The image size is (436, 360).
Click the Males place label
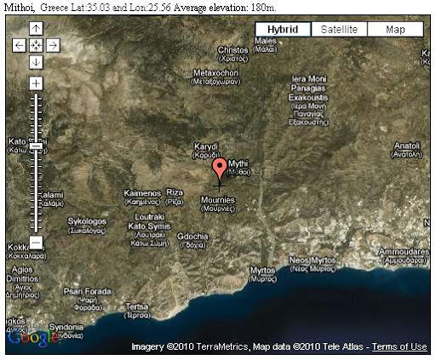(266, 45)
